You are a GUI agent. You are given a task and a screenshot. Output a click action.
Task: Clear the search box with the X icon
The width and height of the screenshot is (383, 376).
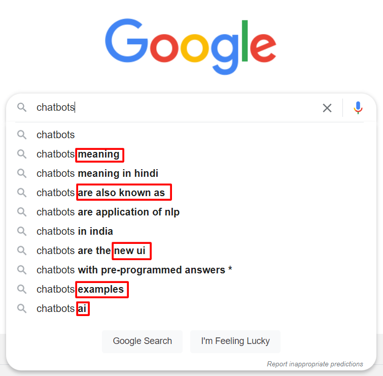(x=327, y=108)
